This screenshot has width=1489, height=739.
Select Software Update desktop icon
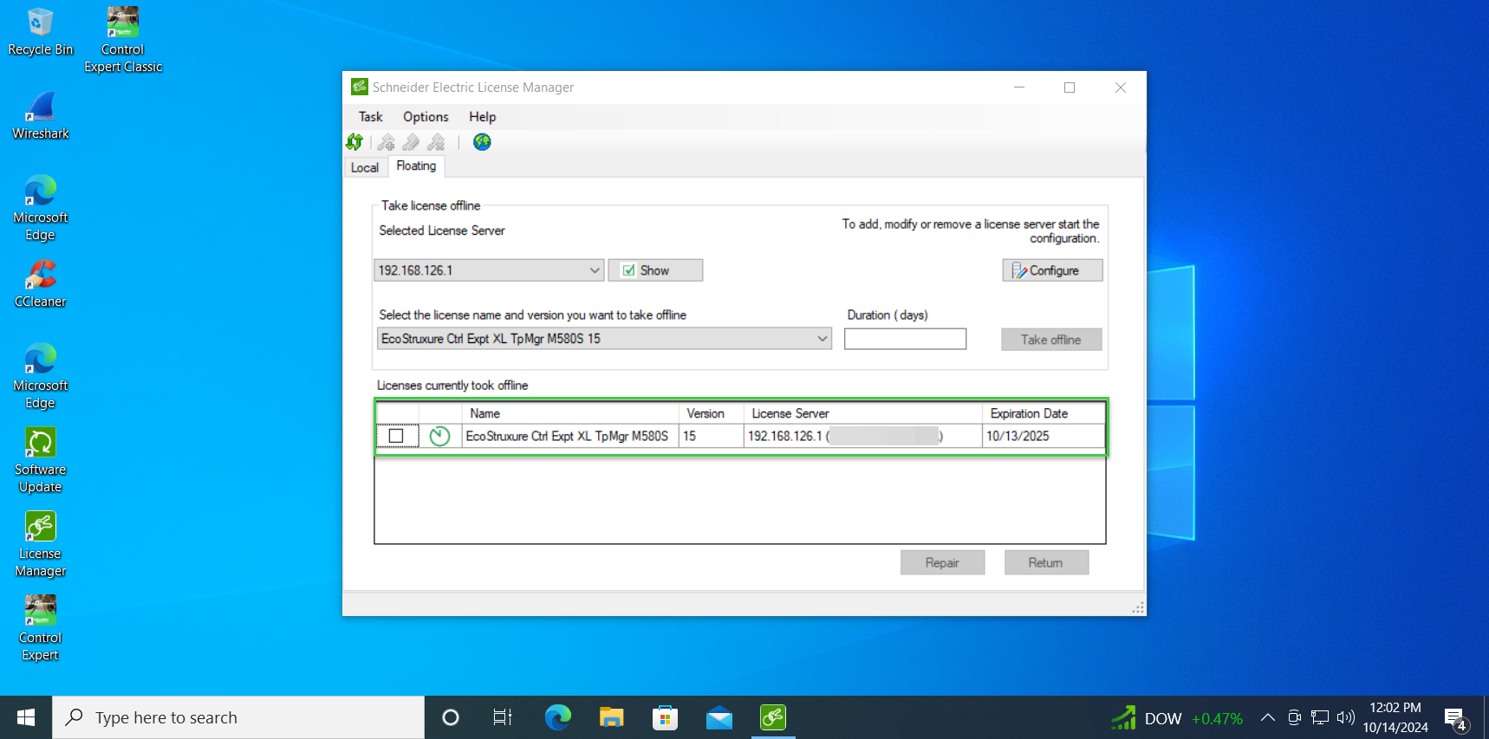(x=41, y=460)
